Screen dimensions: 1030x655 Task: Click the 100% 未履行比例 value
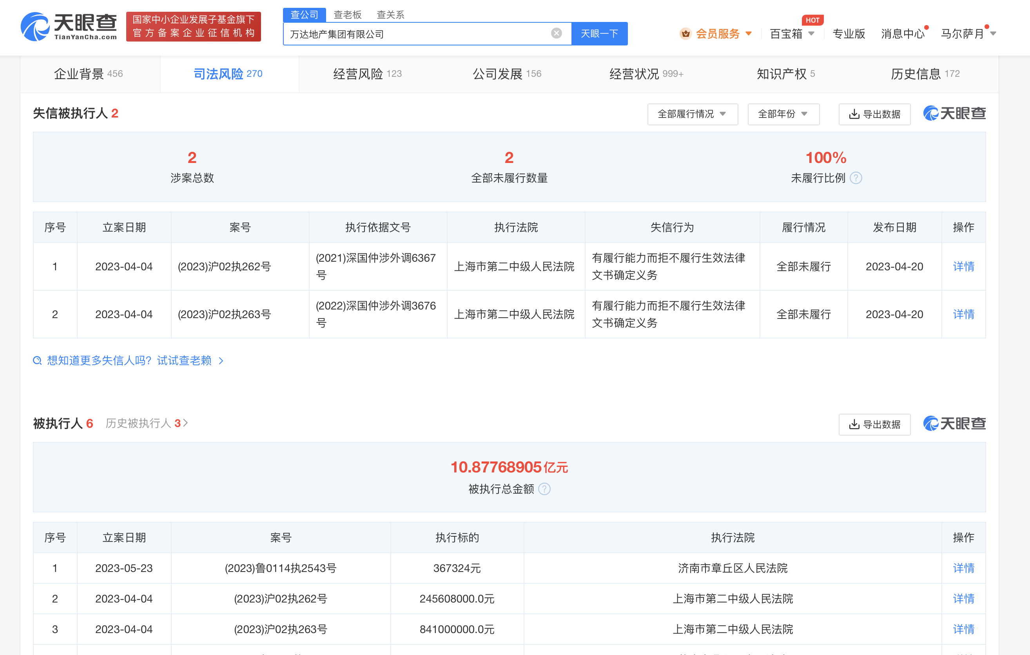click(x=826, y=157)
